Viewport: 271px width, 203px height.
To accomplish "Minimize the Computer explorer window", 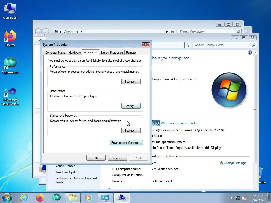I will 220,25.
